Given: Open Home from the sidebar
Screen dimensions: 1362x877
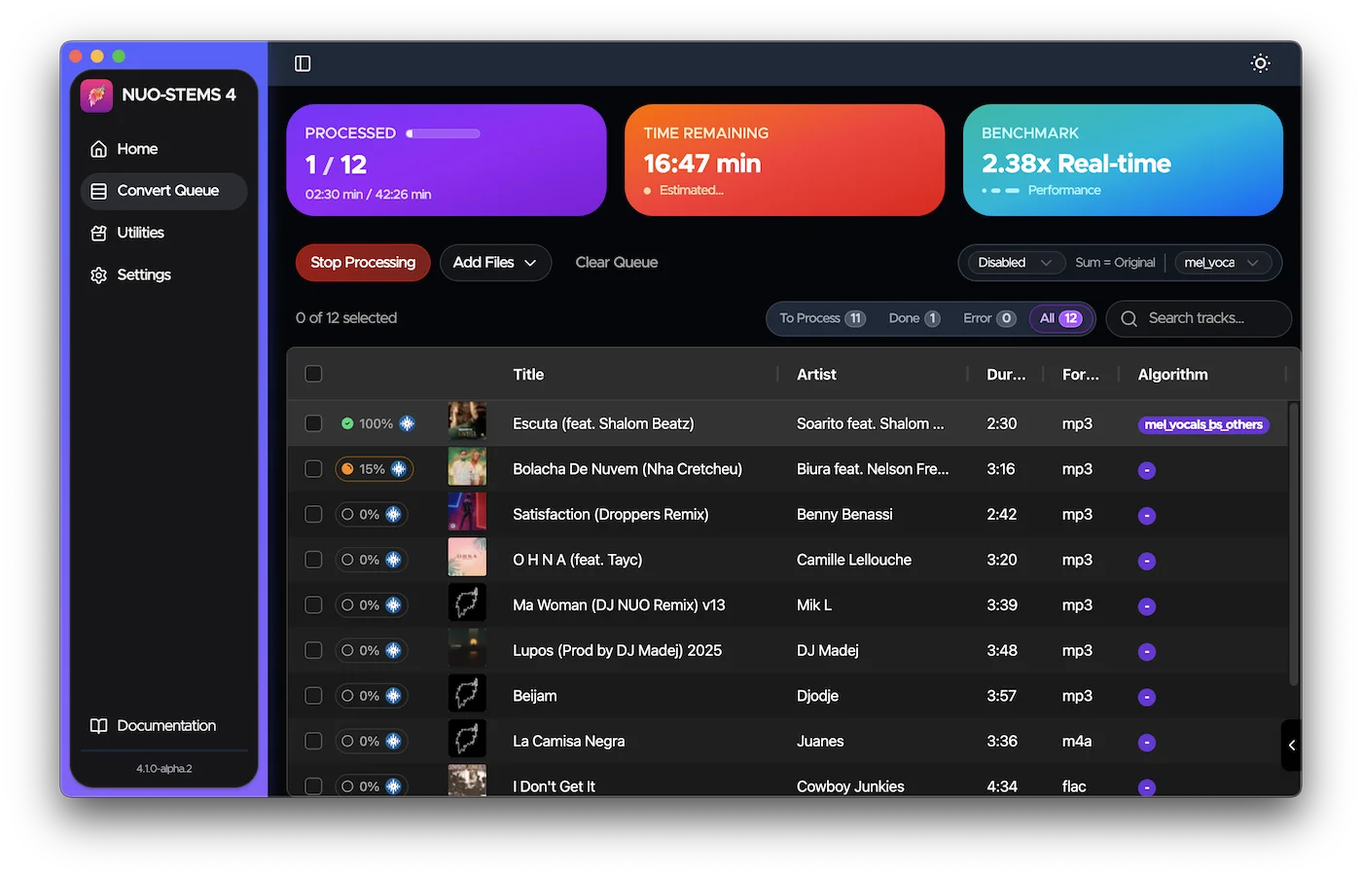Looking at the screenshot, I should pos(137,149).
